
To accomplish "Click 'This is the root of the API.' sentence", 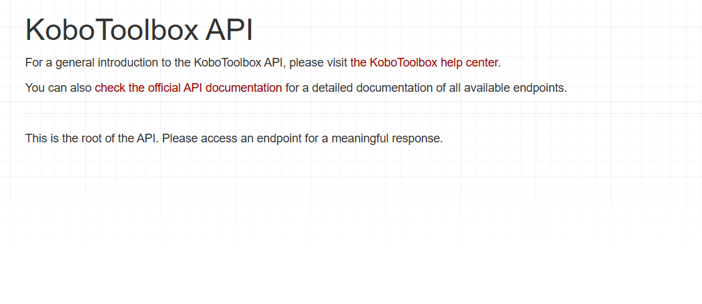I will pos(91,139).
